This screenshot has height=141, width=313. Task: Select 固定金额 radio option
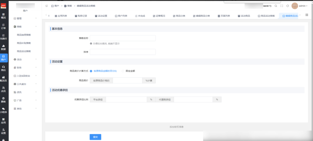128,71
